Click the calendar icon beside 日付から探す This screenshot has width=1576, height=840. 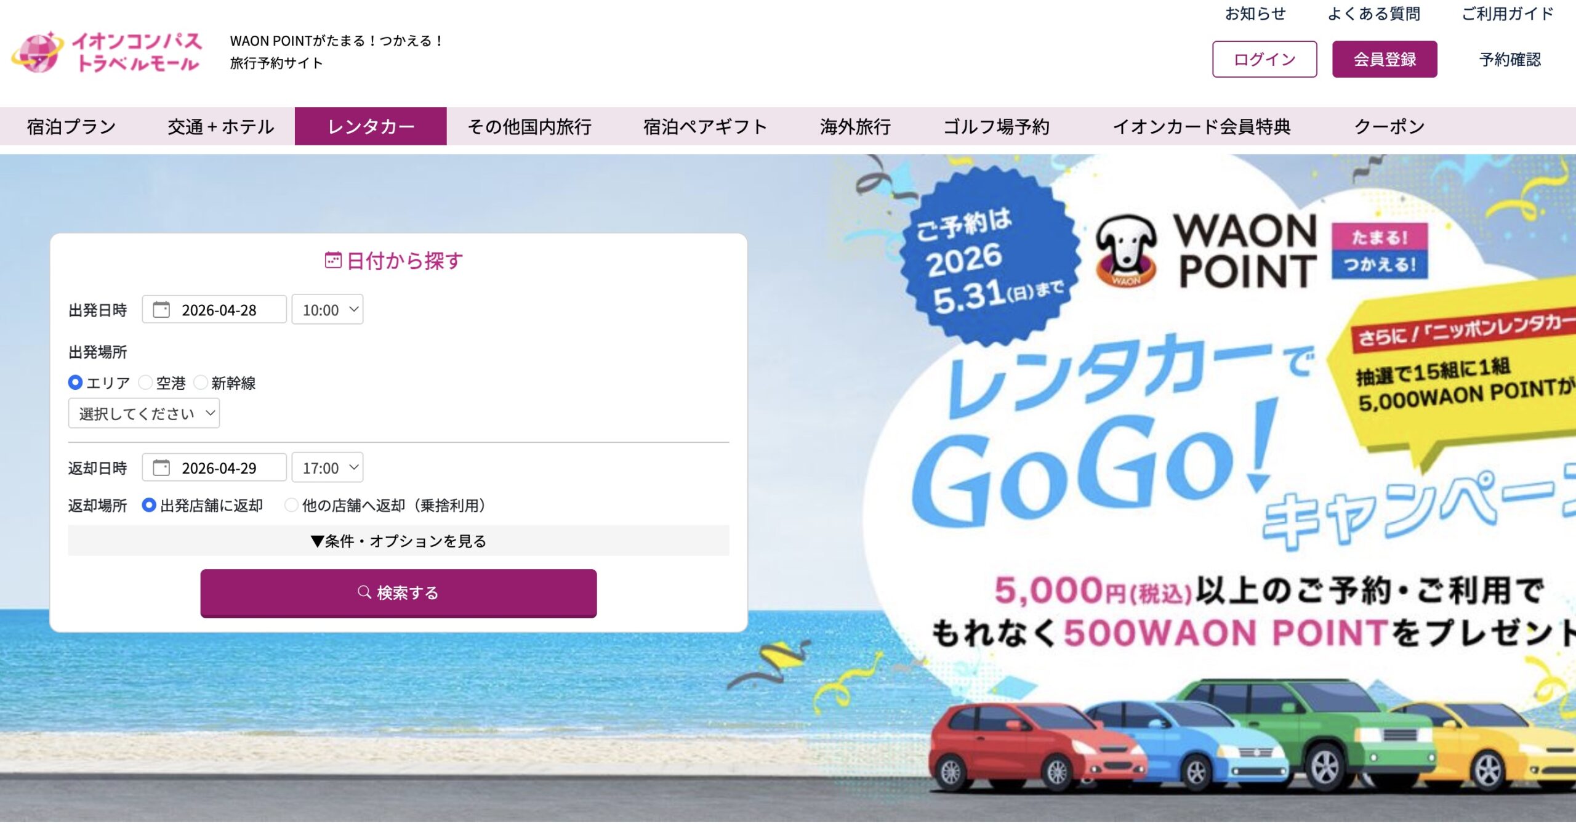(x=332, y=260)
